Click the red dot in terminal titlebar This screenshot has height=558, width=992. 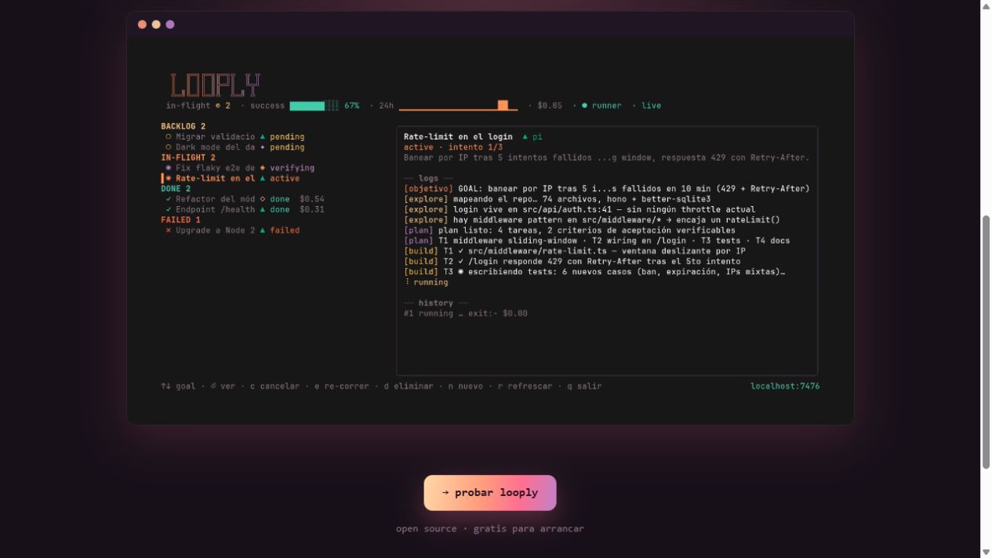[142, 24]
